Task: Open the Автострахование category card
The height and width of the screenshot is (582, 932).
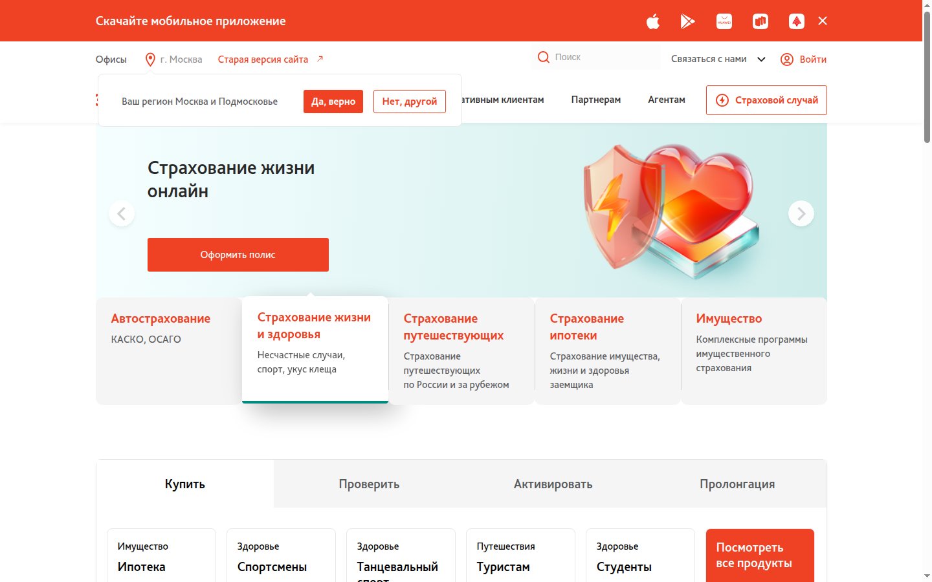Action: coord(169,351)
